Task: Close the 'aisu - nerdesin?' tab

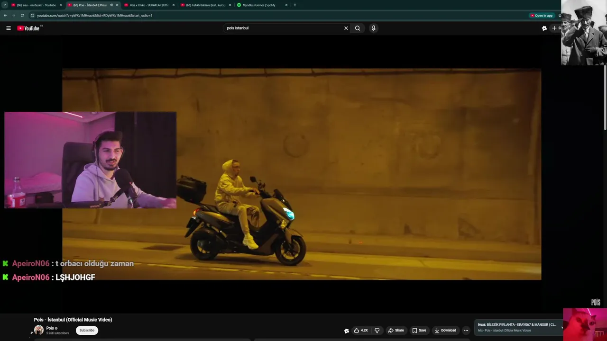Action: (x=61, y=5)
